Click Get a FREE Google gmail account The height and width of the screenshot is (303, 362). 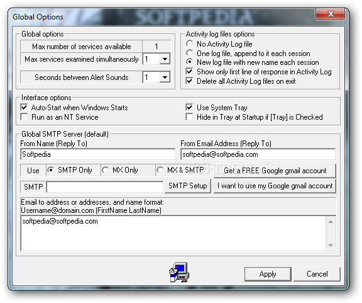(x=275, y=171)
